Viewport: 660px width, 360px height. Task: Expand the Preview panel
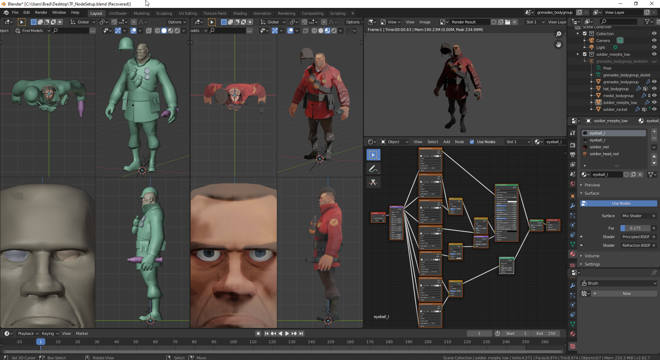tap(592, 185)
